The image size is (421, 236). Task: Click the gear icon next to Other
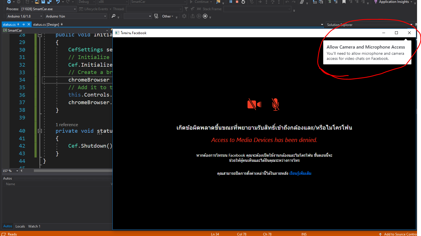click(184, 16)
